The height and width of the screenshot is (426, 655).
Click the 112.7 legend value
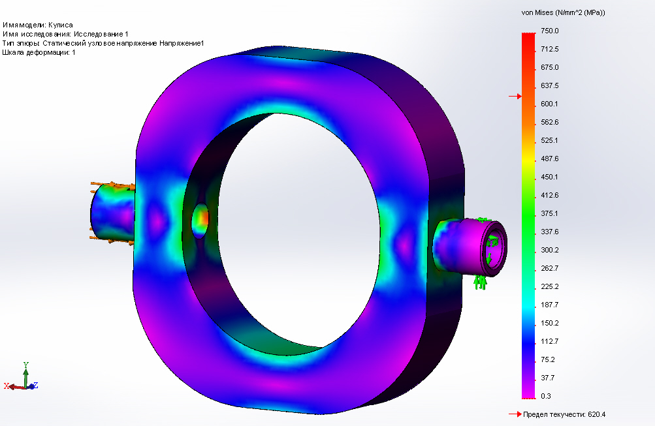pyautogui.click(x=549, y=341)
